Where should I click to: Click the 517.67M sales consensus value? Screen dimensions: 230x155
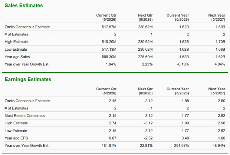pos(109,27)
